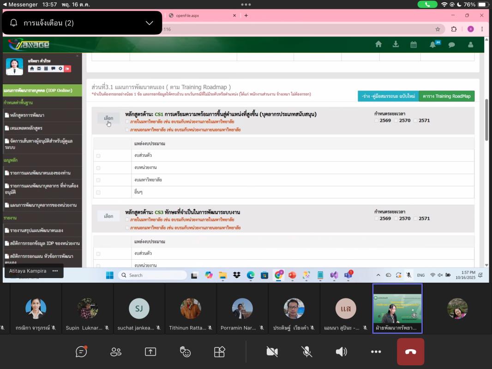Click the ตาราง Training RoadMap button
The height and width of the screenshot is (369, 492).
(x=446, y=96)
